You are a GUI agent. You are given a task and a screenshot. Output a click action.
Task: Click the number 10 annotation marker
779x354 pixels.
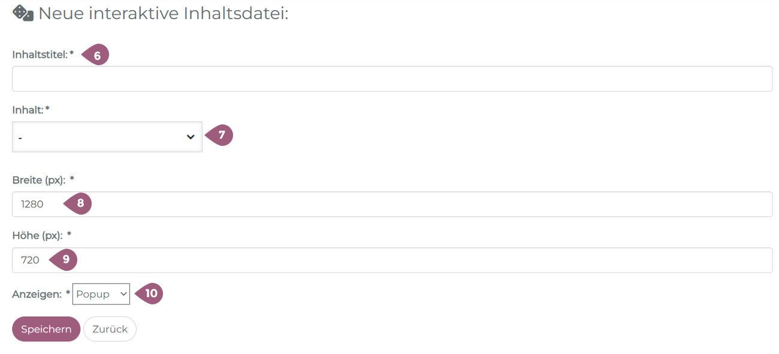coord(150,294)
